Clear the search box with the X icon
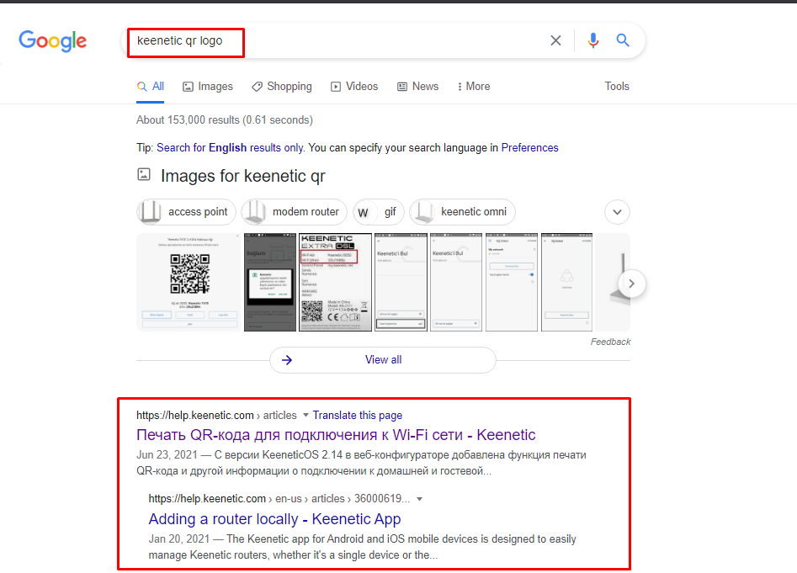 tap(555, 40)
